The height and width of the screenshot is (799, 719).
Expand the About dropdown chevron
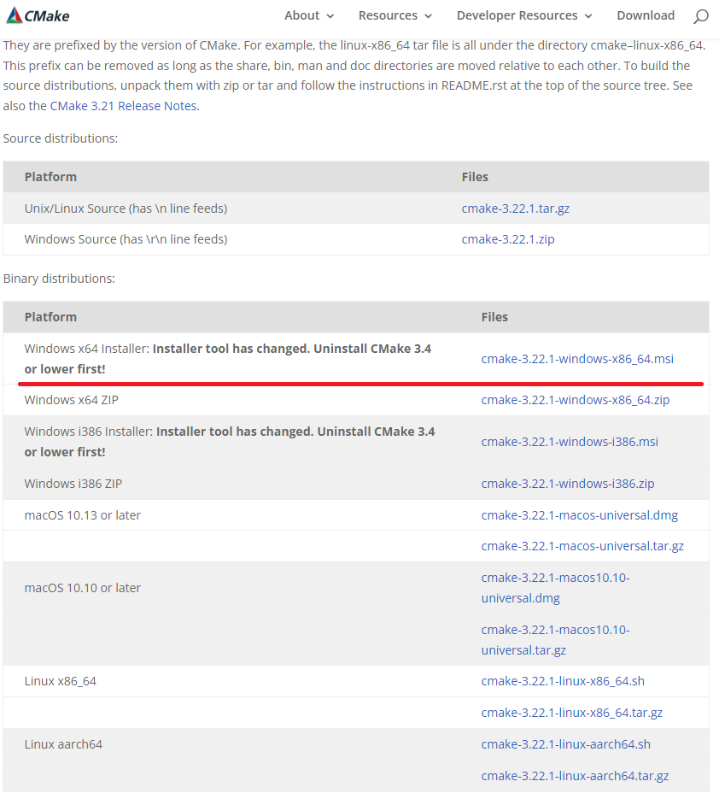pos(330,16)
